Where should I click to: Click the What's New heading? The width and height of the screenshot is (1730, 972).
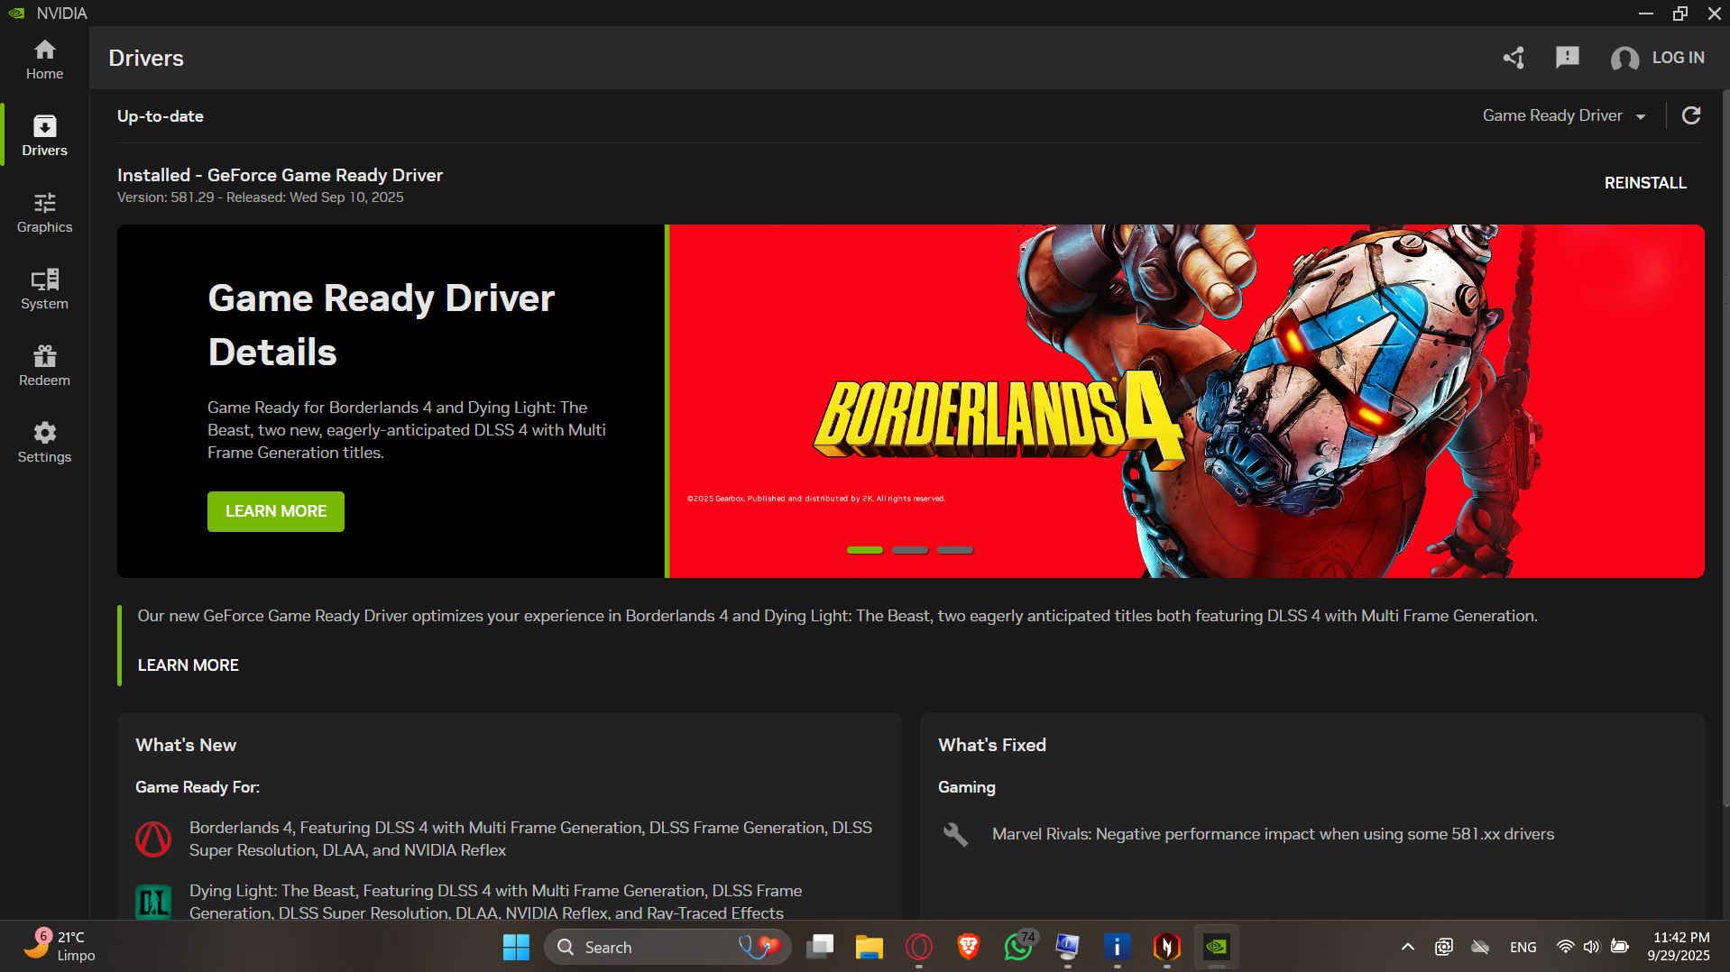[186, 745]
